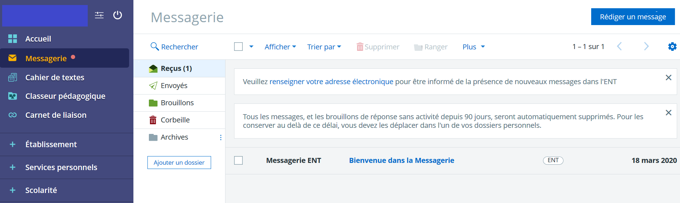The image size is (680, 203).
Task: Open the Trier par dropdown
Action: pos(324,47)
